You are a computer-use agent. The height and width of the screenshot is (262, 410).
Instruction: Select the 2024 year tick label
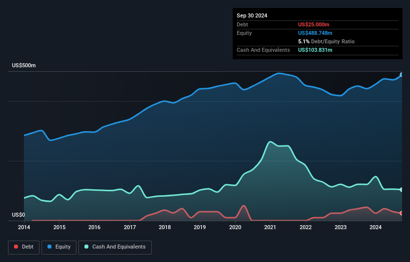pyautogui.click(x=376, y=228)
